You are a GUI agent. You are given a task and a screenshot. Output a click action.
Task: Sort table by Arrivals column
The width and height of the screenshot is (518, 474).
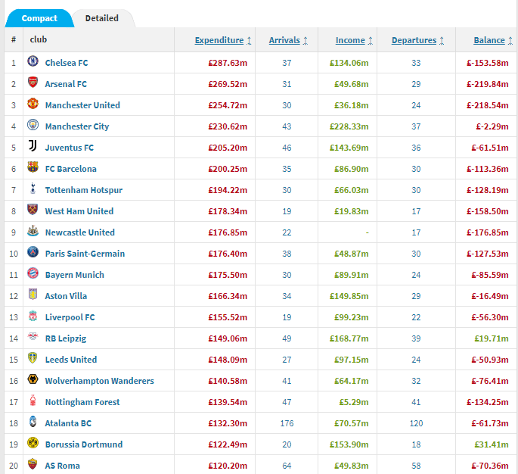click(284, 40)
